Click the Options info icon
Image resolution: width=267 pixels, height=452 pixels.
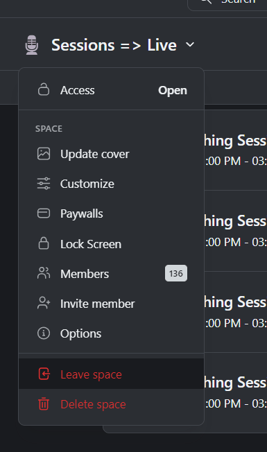[x=44, y=333]
